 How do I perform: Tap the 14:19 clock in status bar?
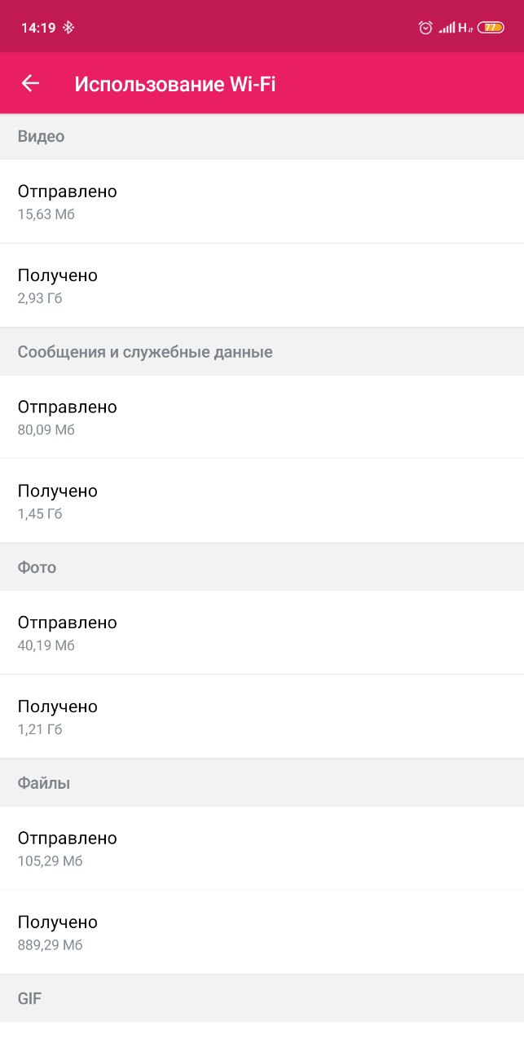(38, 28)
